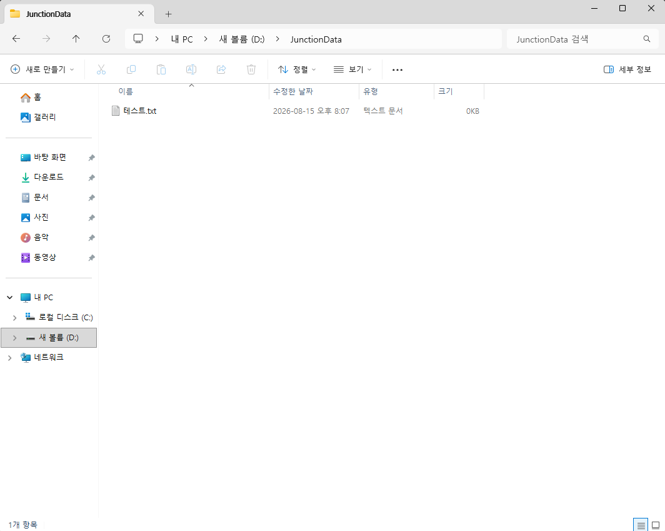Click the Rename icon in toolbar
This screenshot has width=665, height=531.
[x=191, y=69]
